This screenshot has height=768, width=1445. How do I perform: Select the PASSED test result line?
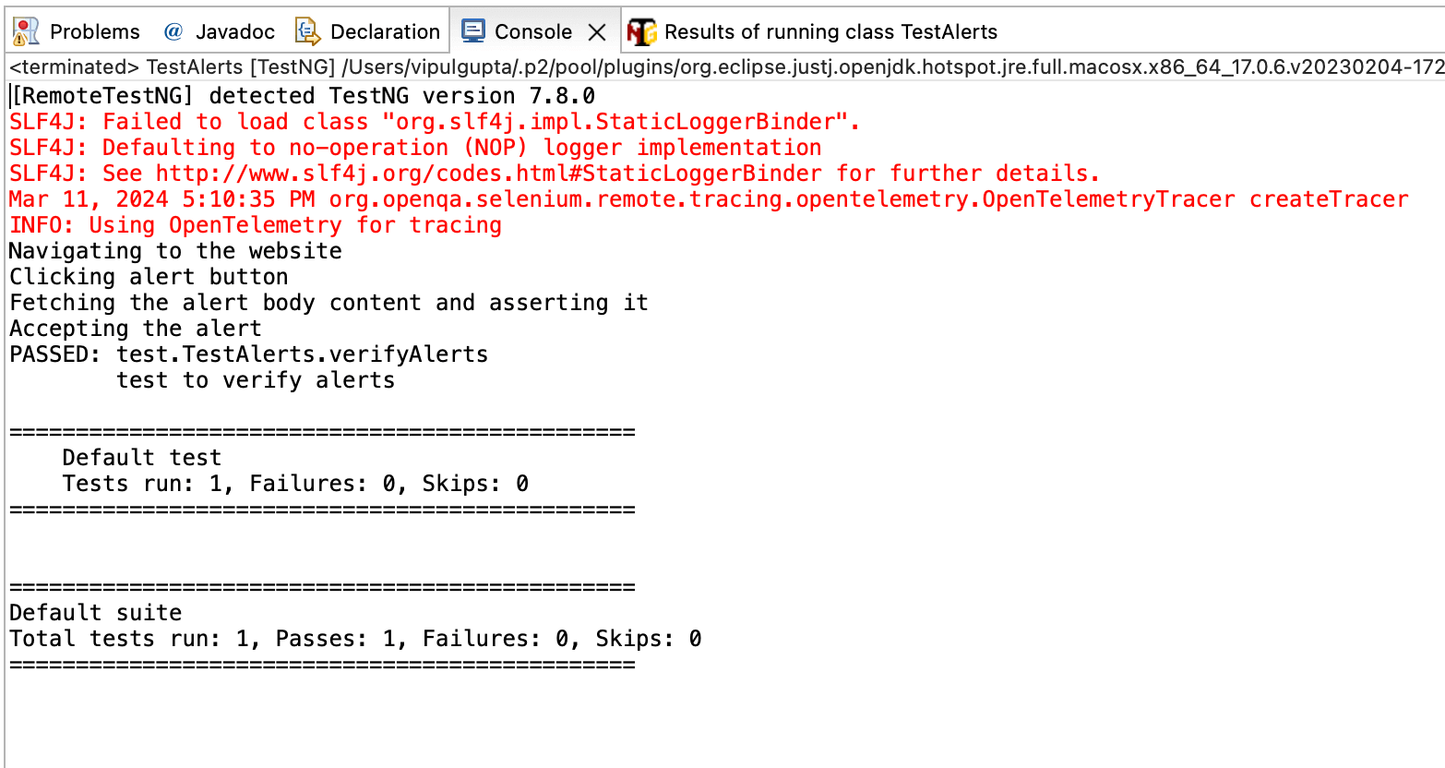point(247,354)
